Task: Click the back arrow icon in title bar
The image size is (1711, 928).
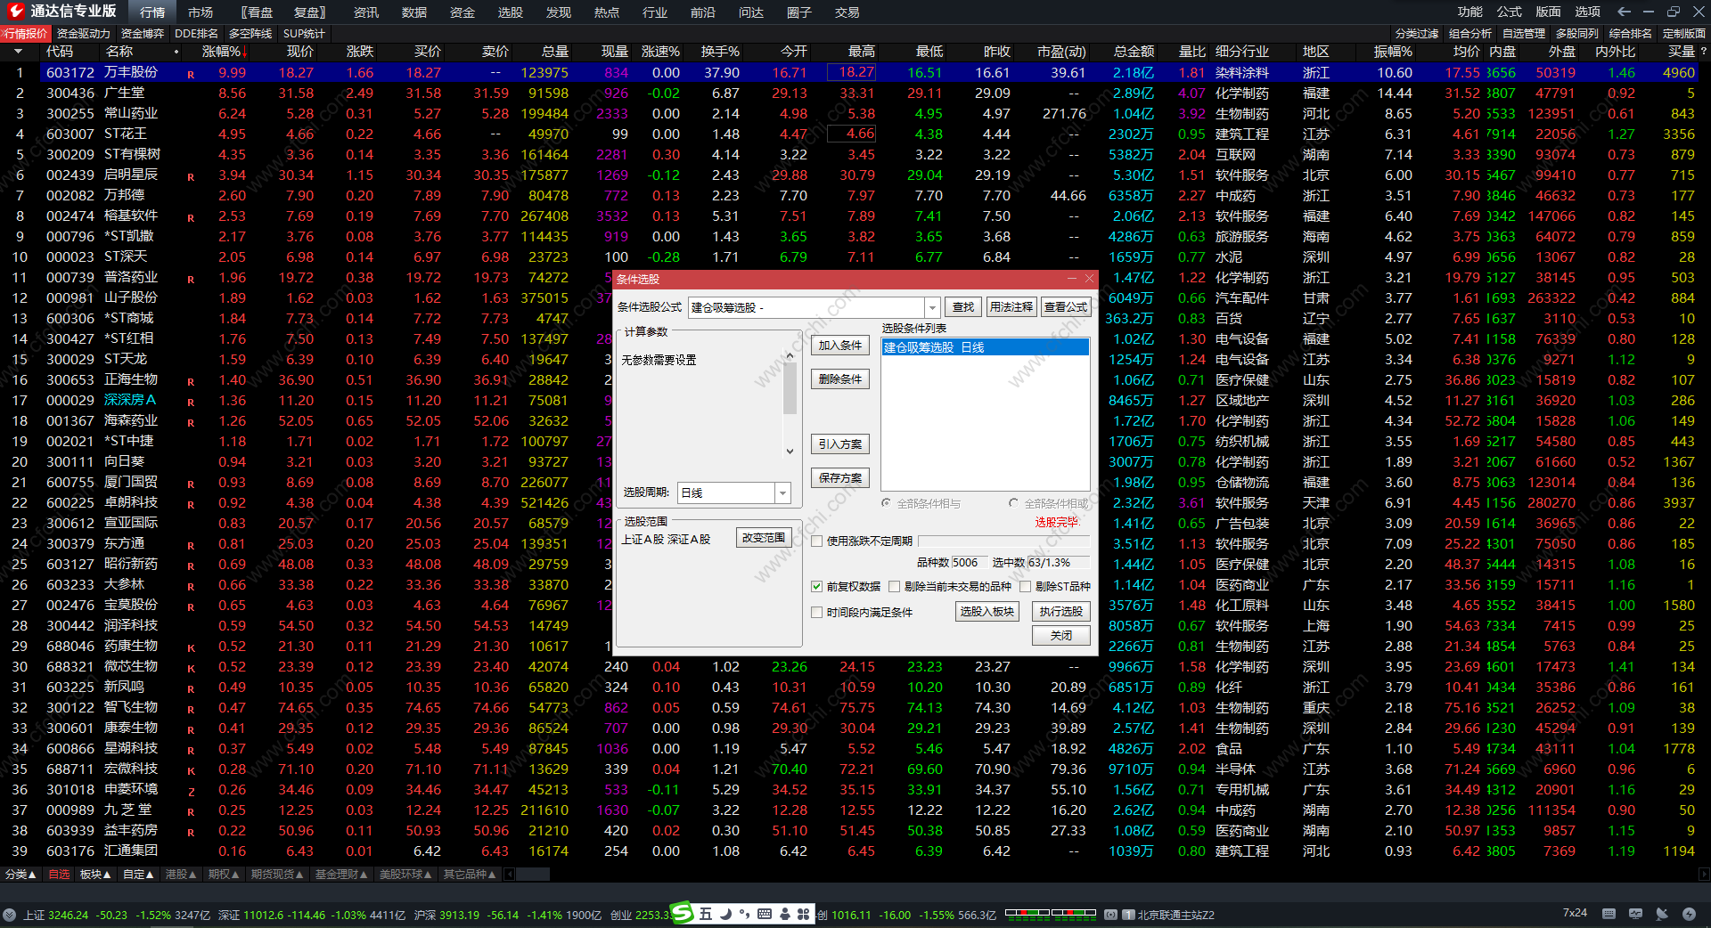Action: tap(1624, 12)
